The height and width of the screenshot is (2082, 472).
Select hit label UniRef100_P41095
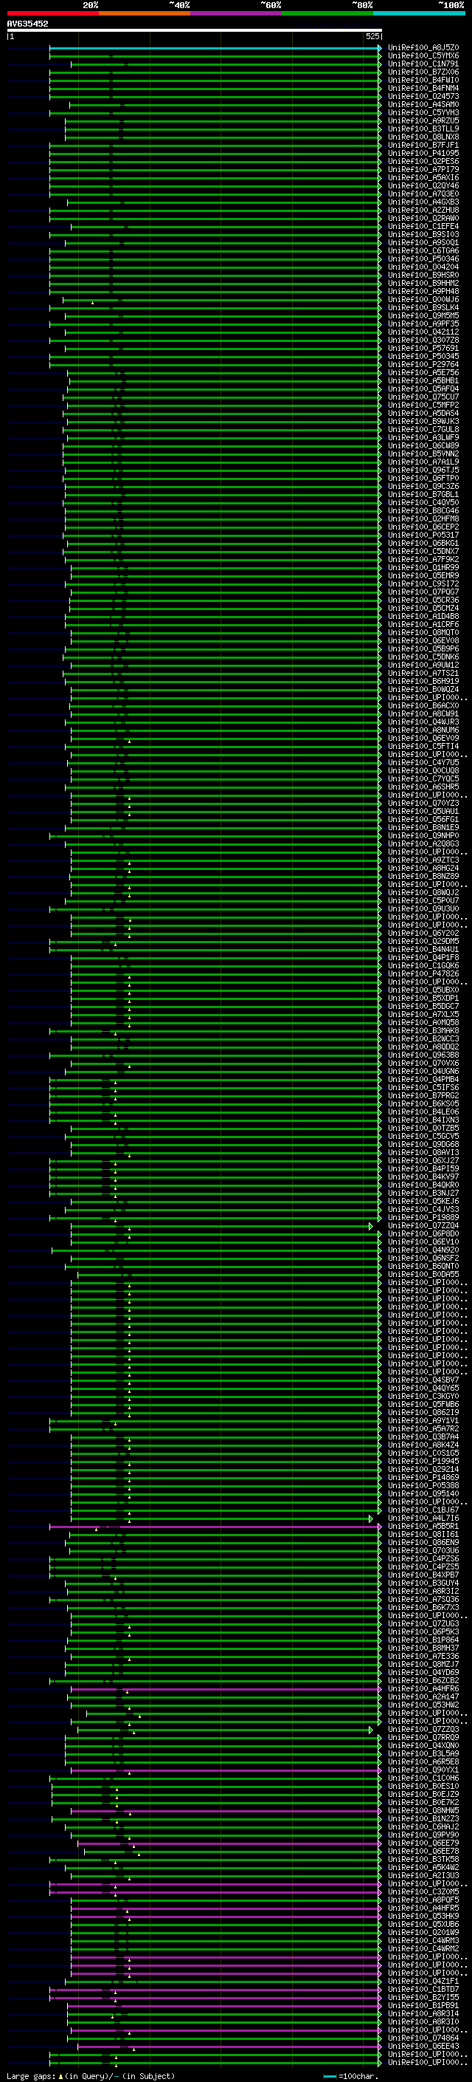pos(423,154)
